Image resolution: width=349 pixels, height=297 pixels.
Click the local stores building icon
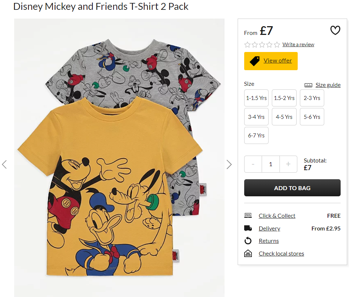(248, 253)
